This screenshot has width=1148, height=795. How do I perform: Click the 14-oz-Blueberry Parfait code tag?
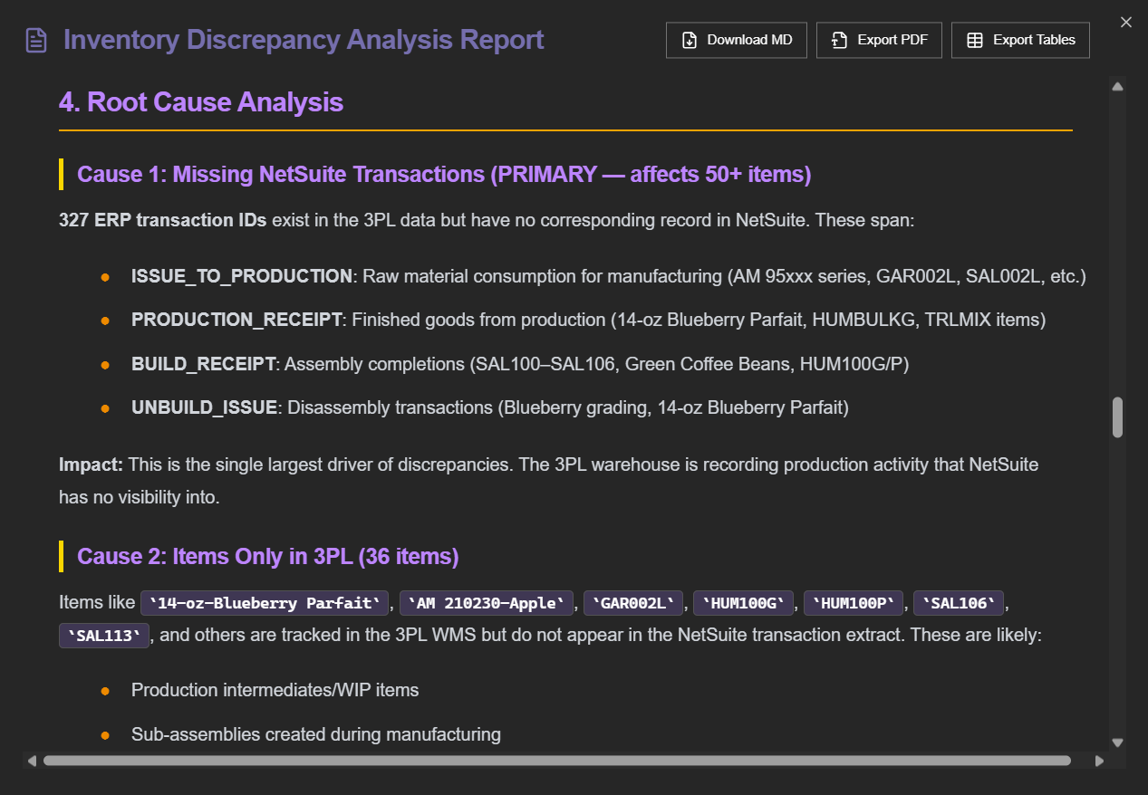coord(265,603)
